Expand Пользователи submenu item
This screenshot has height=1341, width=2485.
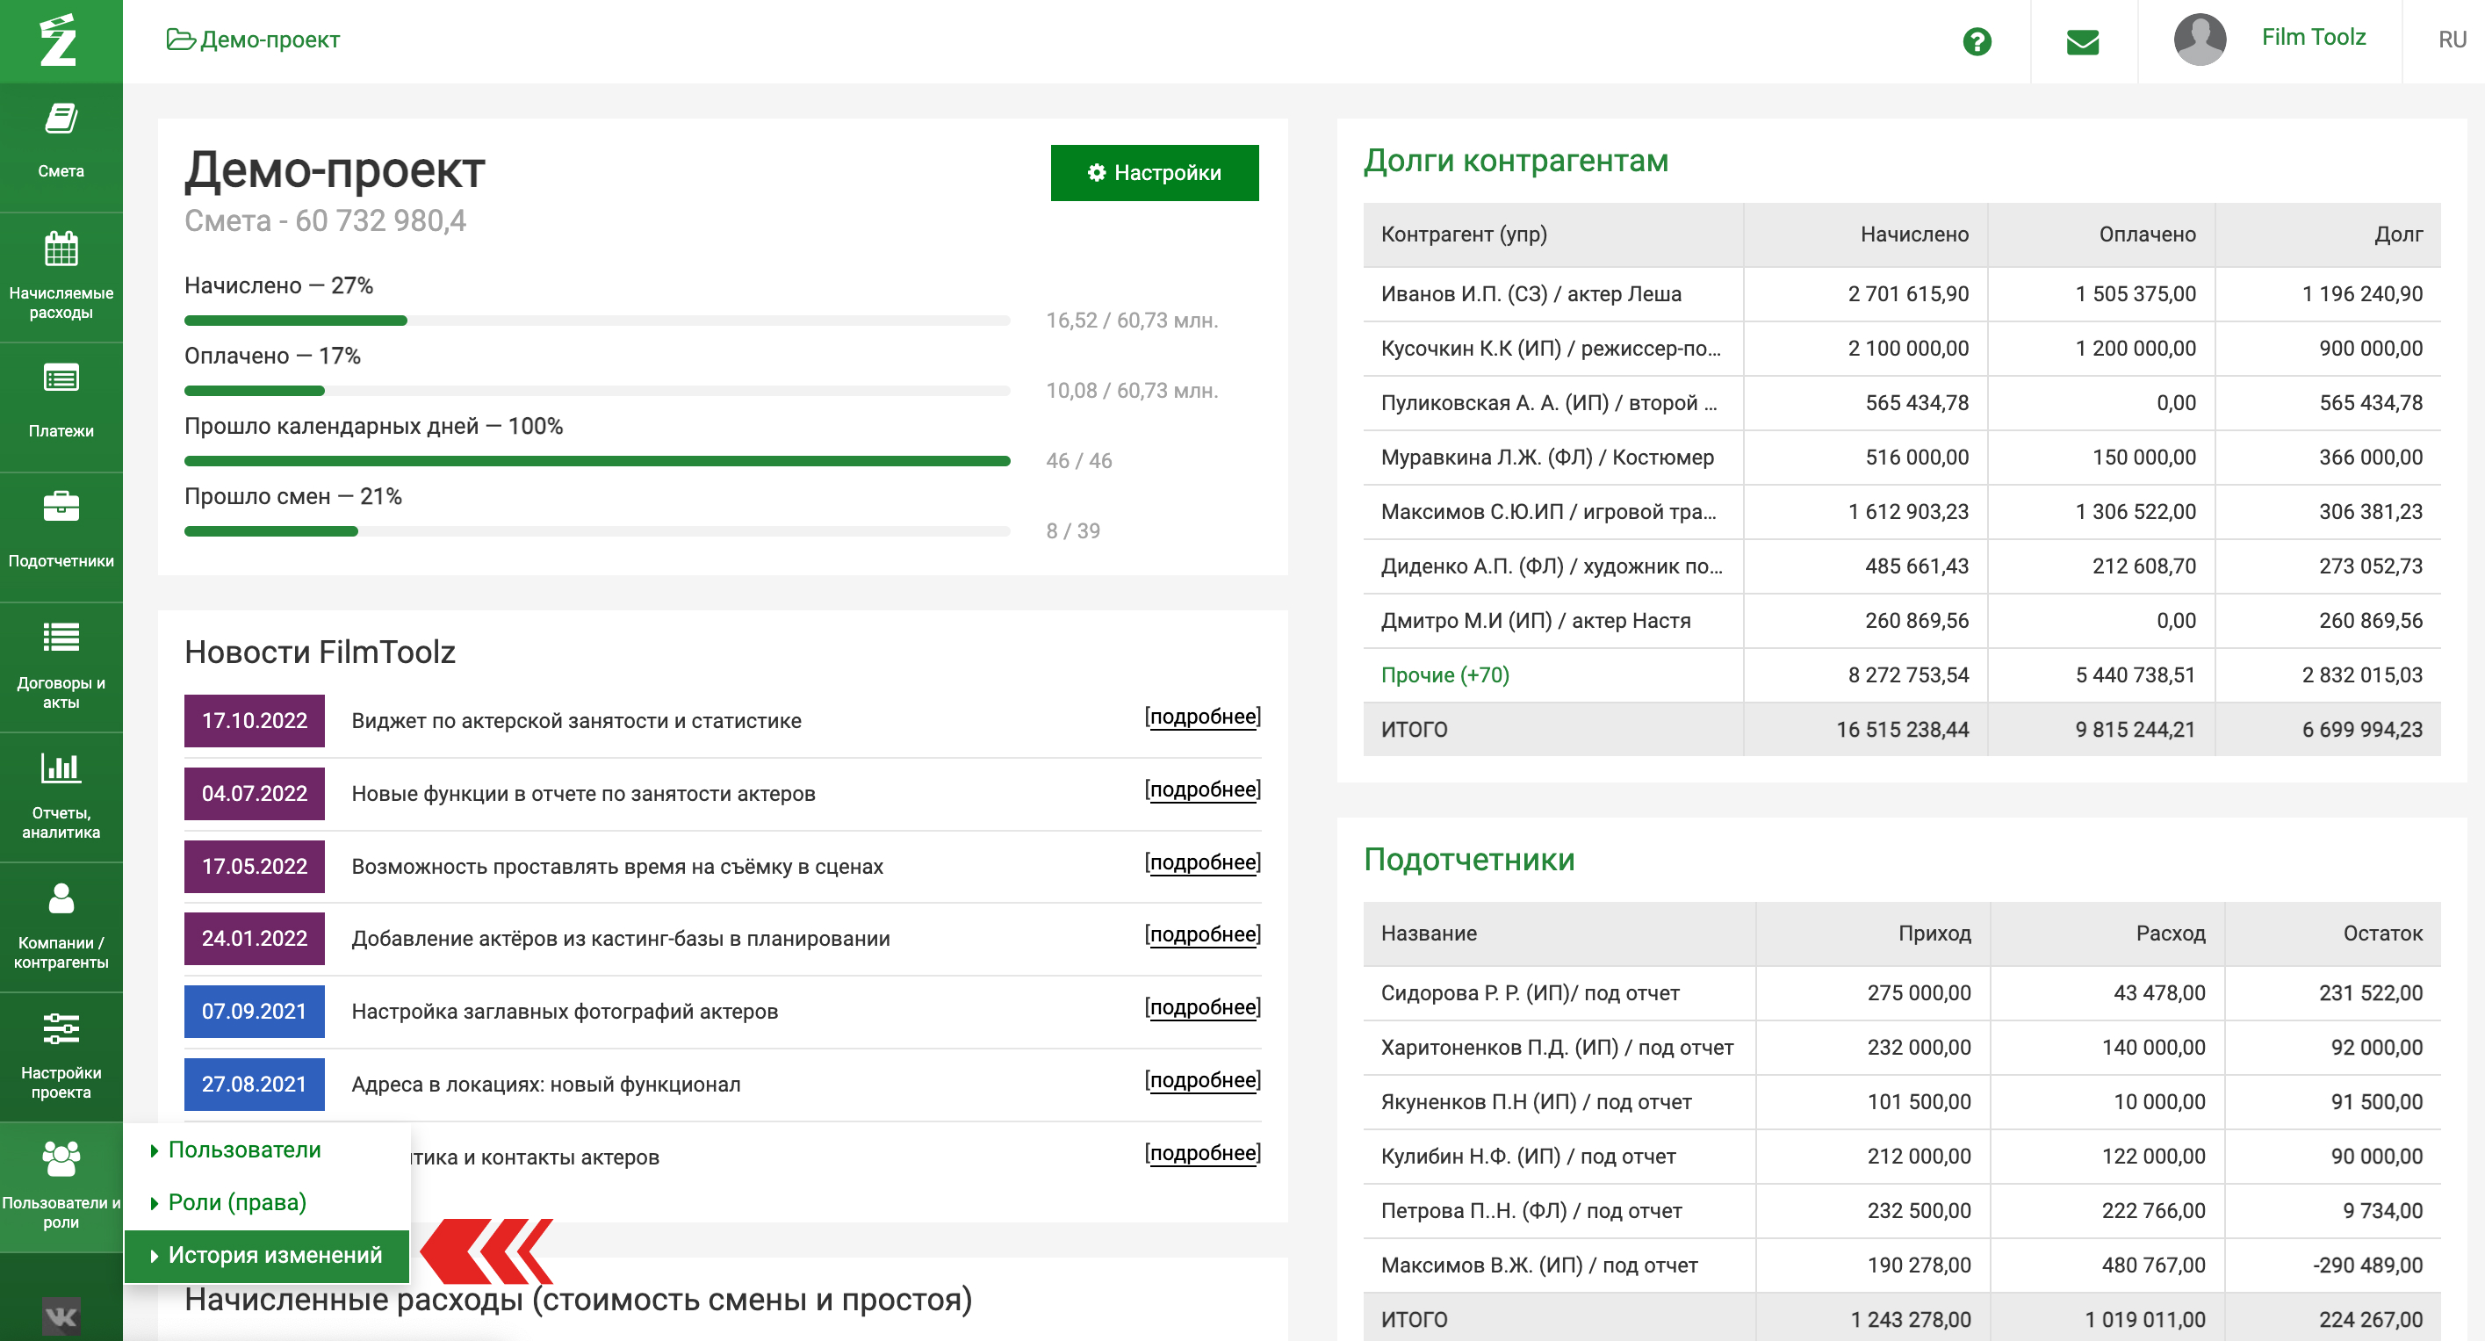tap(244, 1149)
